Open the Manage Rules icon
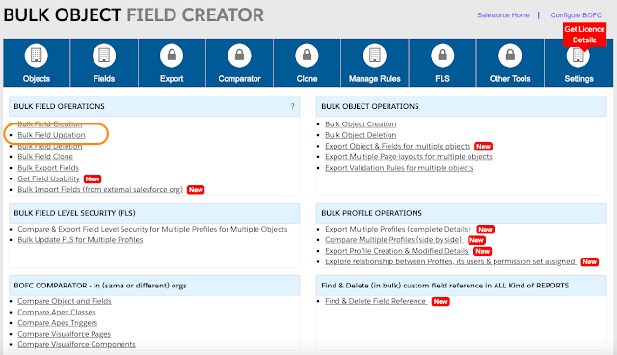 click(x=375, y=56)
